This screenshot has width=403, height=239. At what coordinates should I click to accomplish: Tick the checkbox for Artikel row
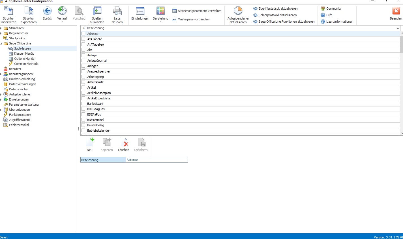coord(83,88)
